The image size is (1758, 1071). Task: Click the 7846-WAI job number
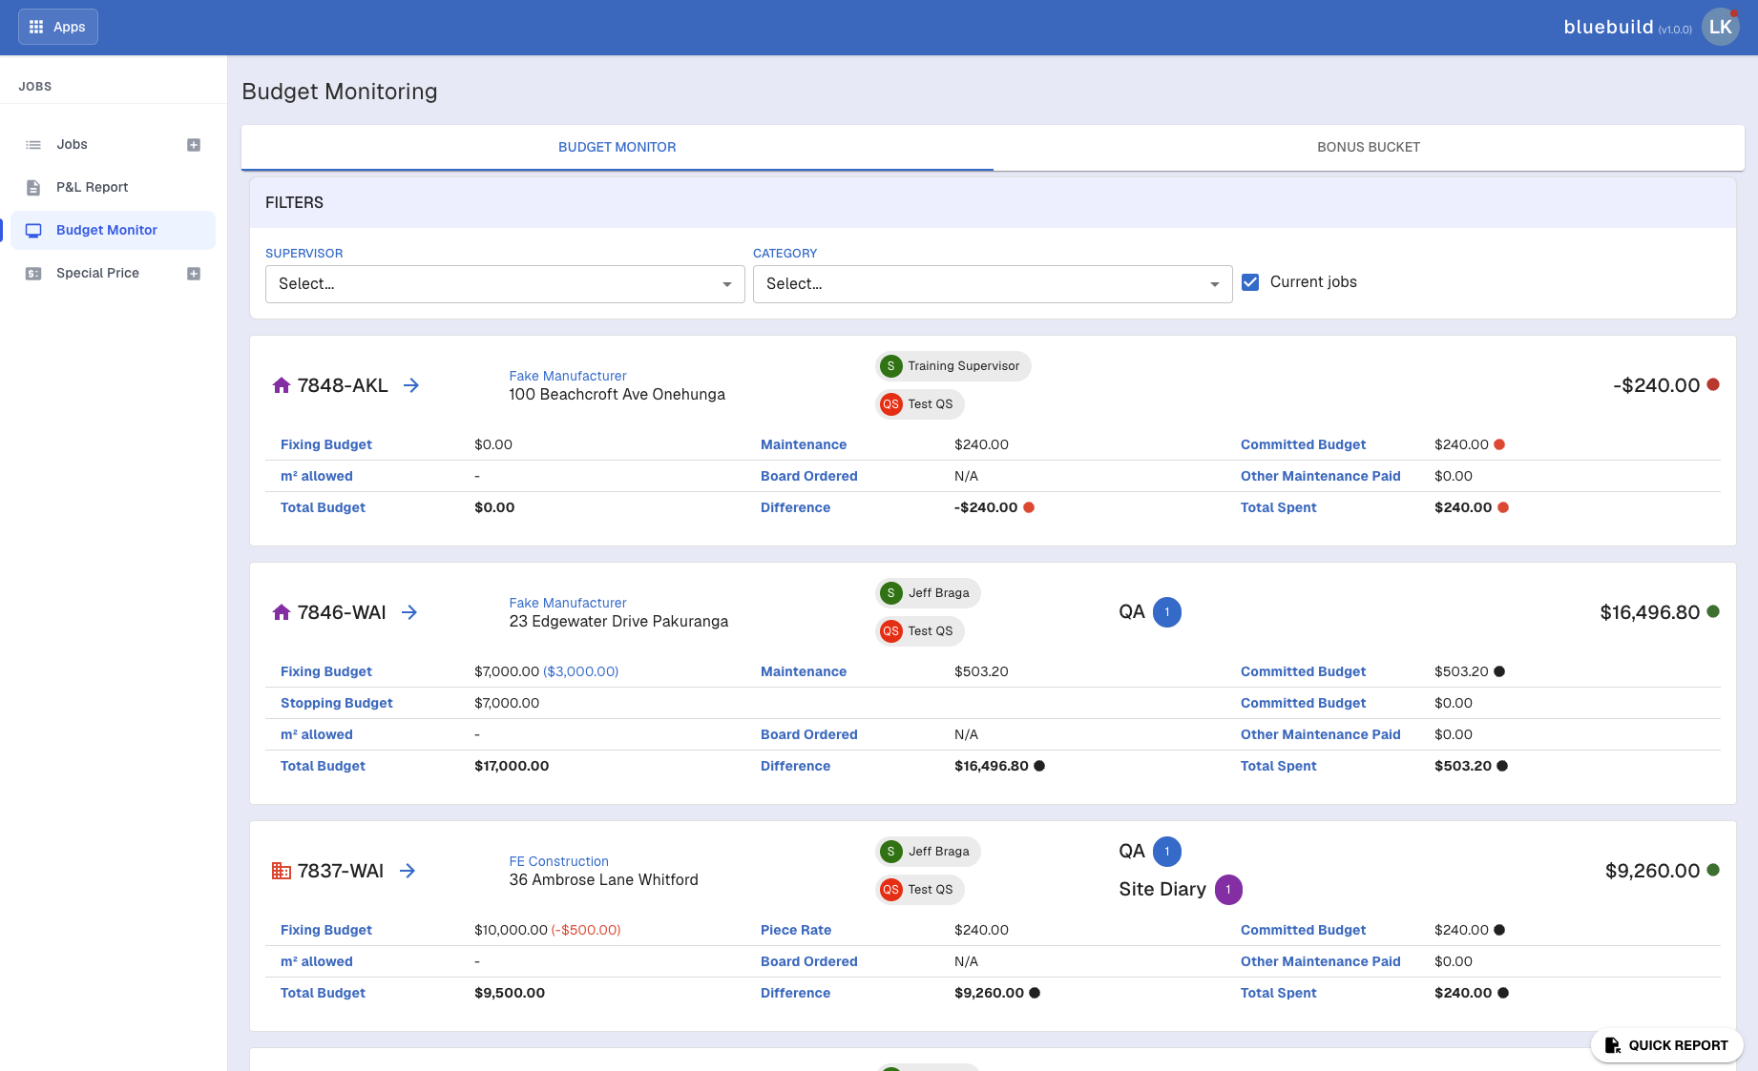(342, 612)
